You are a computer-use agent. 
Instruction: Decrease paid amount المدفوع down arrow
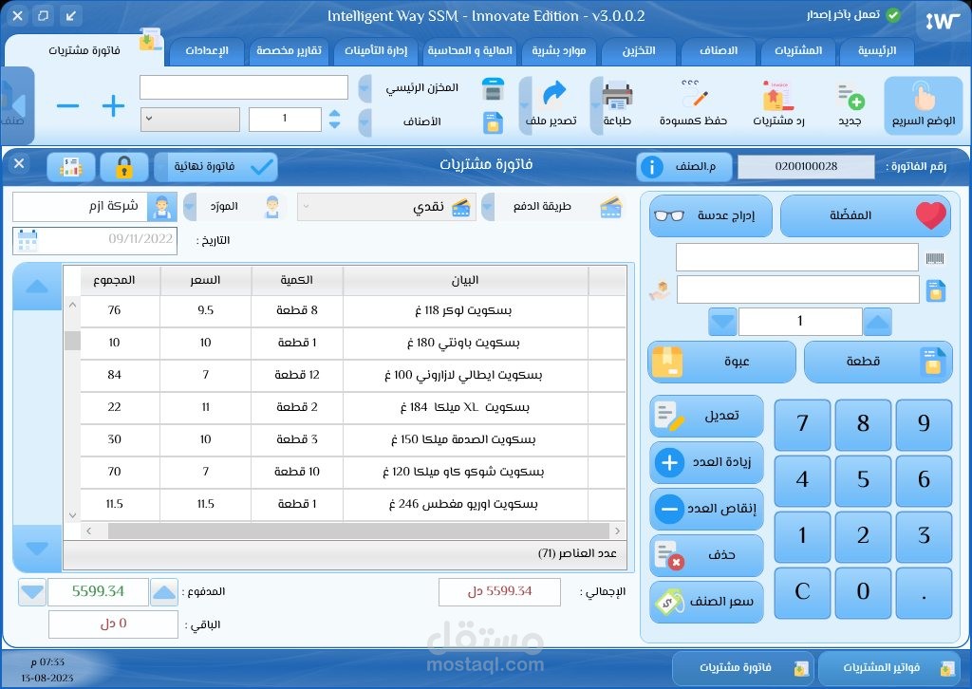[32, 592]
